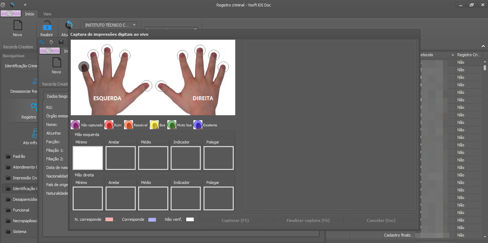Click the save floppy disk icon
The image size is (488, 243).
pos(61,42)
